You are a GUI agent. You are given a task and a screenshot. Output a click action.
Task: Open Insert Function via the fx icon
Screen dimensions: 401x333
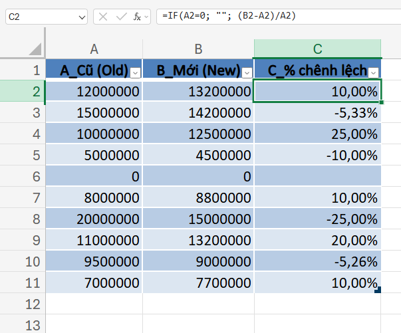[x=136, y=17]
